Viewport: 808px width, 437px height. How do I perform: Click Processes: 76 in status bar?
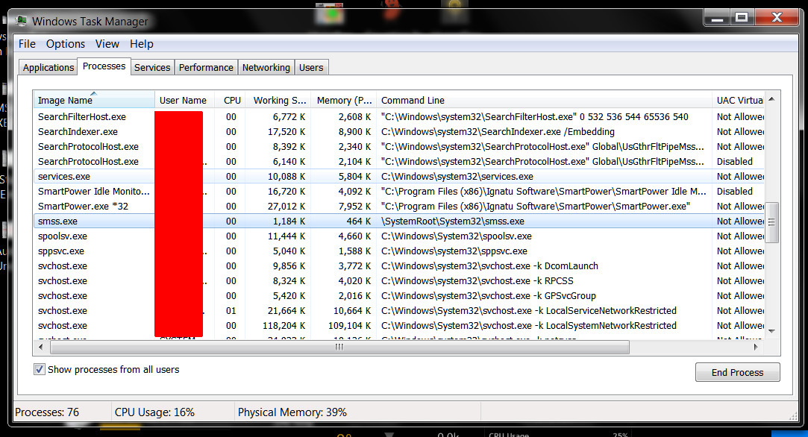point(47,412)
